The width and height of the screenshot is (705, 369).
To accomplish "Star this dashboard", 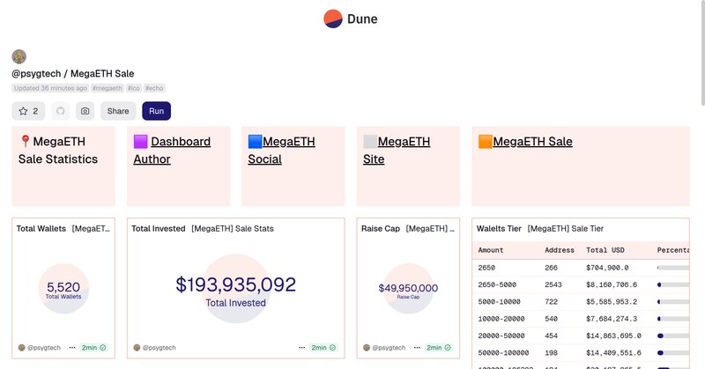I will tap(27, 111).
